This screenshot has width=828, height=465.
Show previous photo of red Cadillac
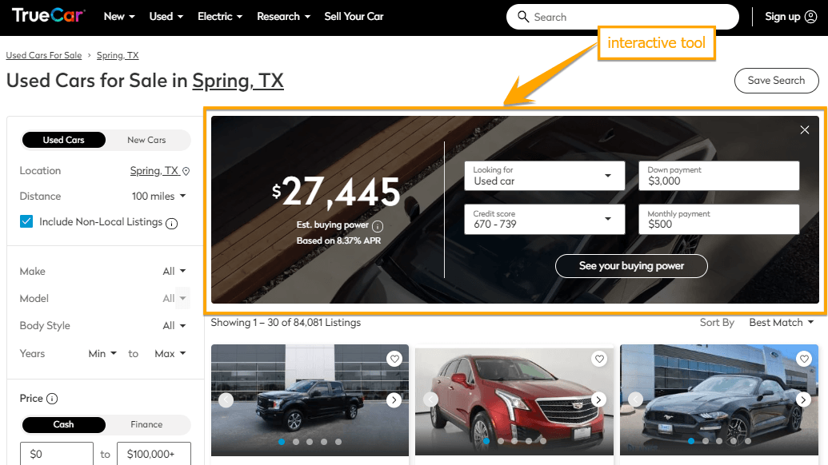pos(431,399)
